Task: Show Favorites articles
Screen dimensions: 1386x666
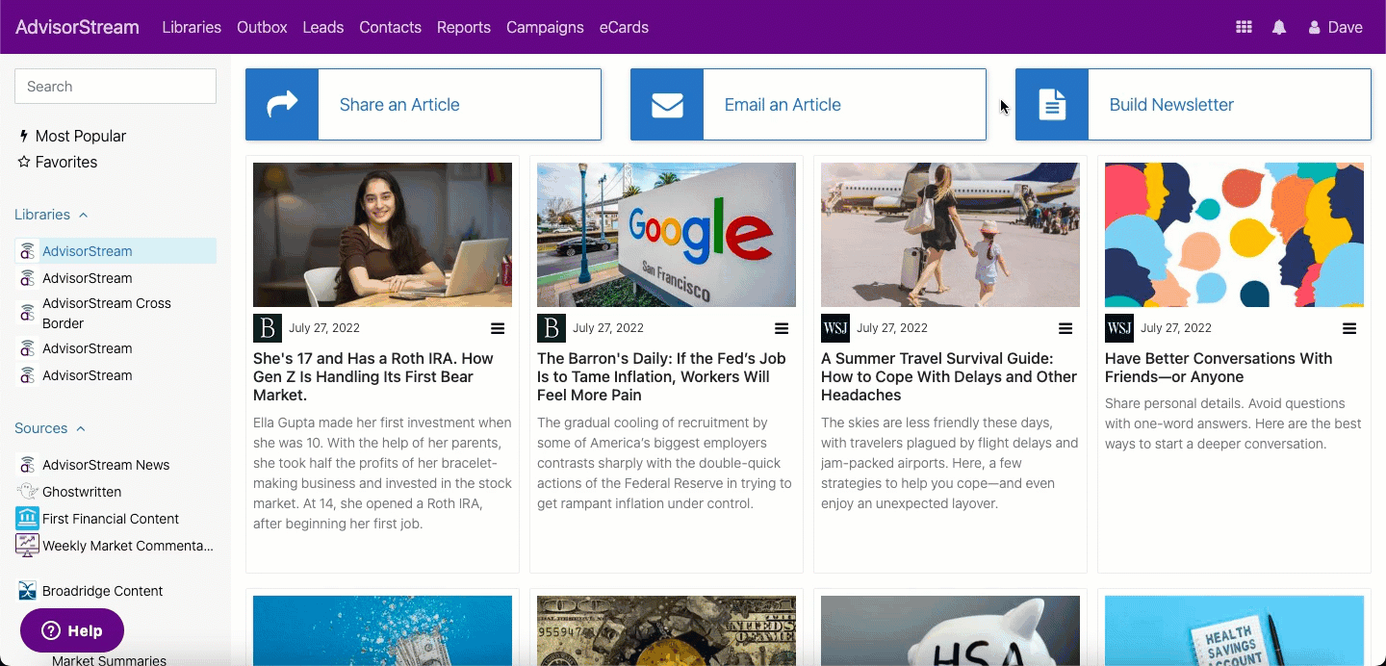Action: tap(58, 163)
